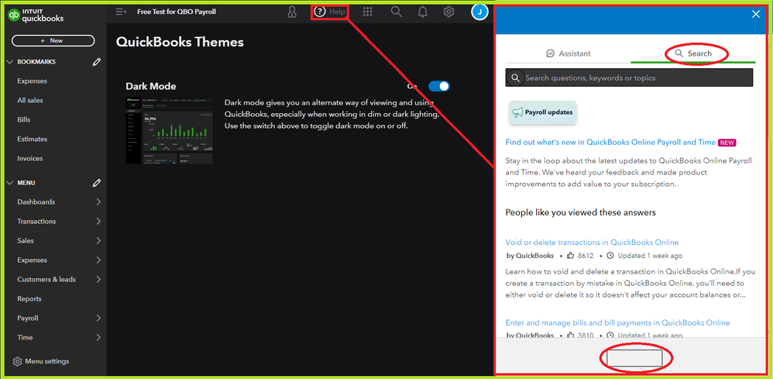Turn off the Dark Mode switch

tap(438, 86)
